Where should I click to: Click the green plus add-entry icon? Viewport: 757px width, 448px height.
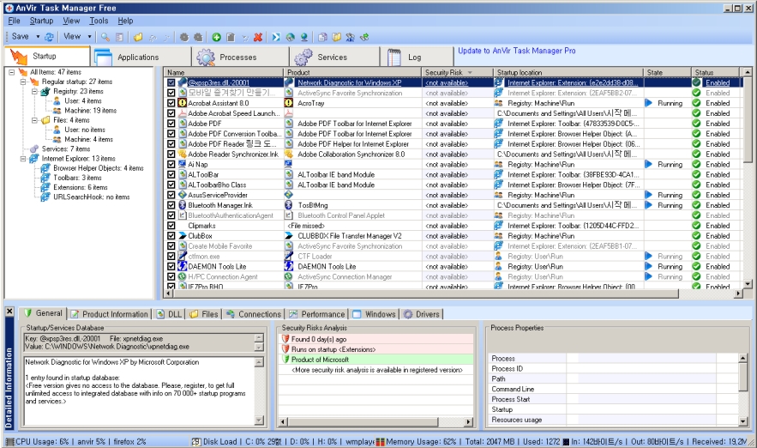pos(216,37)
